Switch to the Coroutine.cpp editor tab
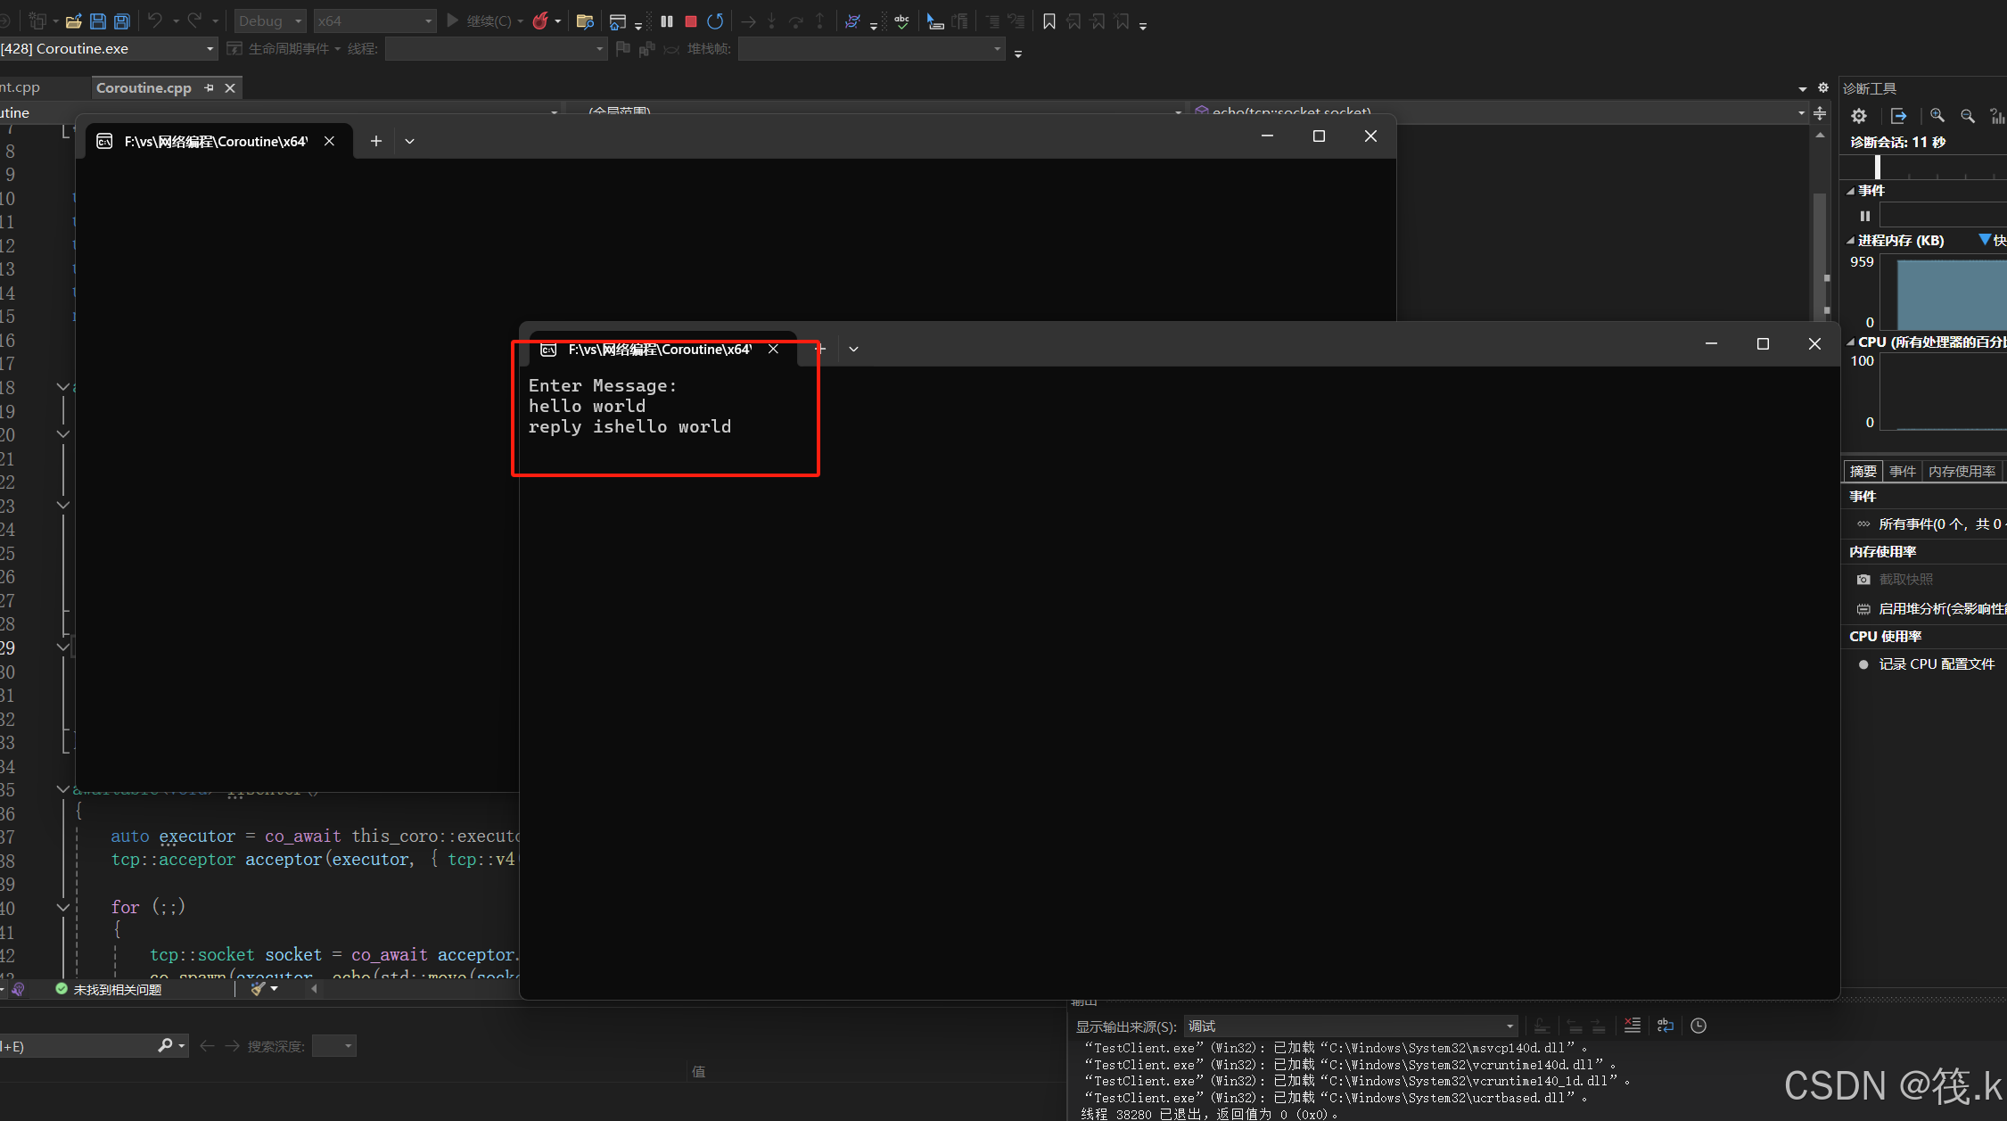This screenshot has width=2007, height=1121. [144, 87]
